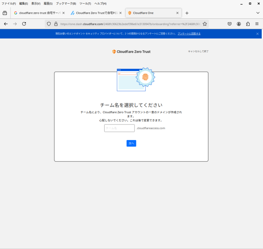This screenshot has height=249, width=263.
Task: Reload the current page
Action: pyautogui.click(x=24, y=24)
